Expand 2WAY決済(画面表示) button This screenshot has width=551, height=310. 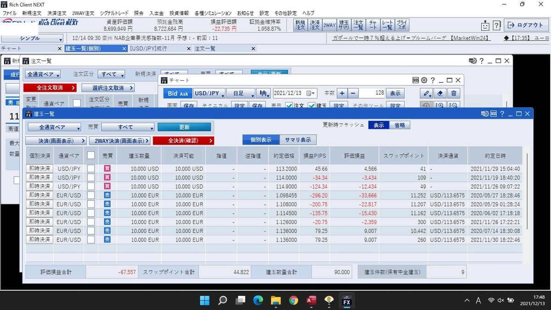(x=119, y=141)
